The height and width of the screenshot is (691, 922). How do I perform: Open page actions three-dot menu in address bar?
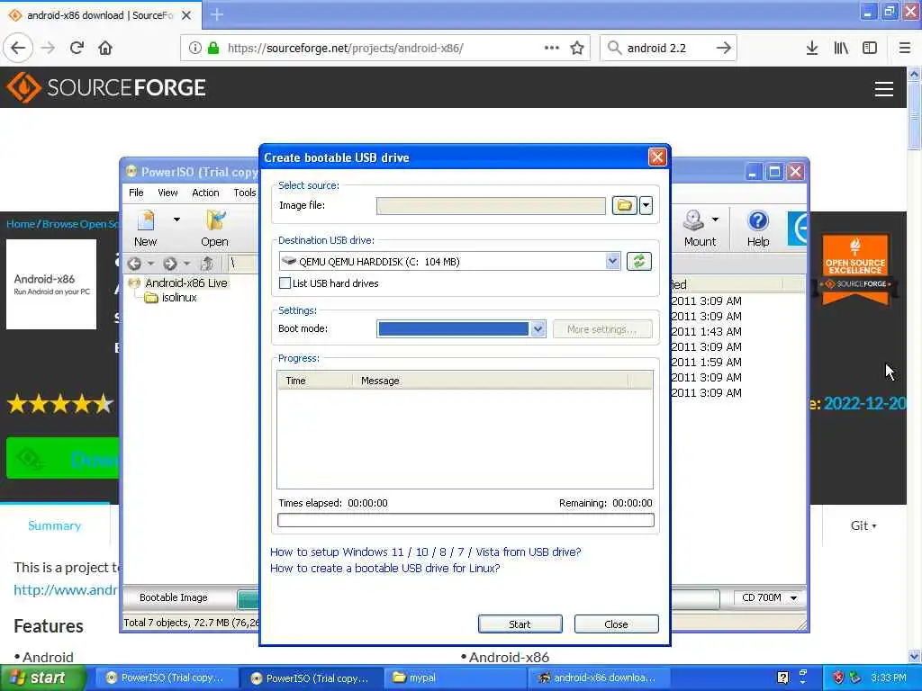(552, 48)
